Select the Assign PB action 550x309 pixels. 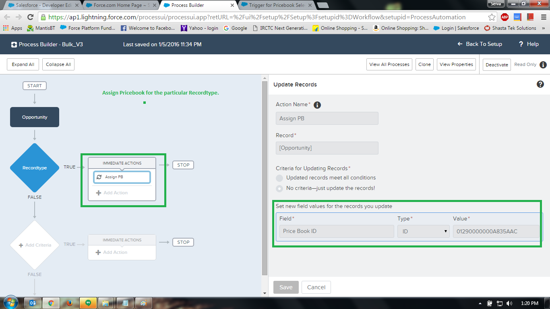click(122, 177)
